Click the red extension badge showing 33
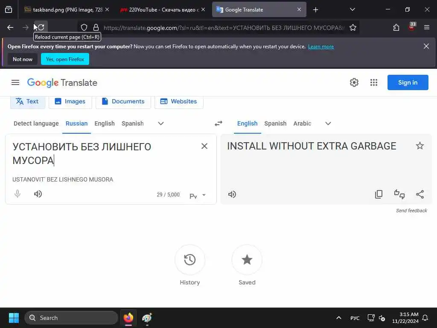Viewport: 437px width, 328px height. tap(412, 27)
